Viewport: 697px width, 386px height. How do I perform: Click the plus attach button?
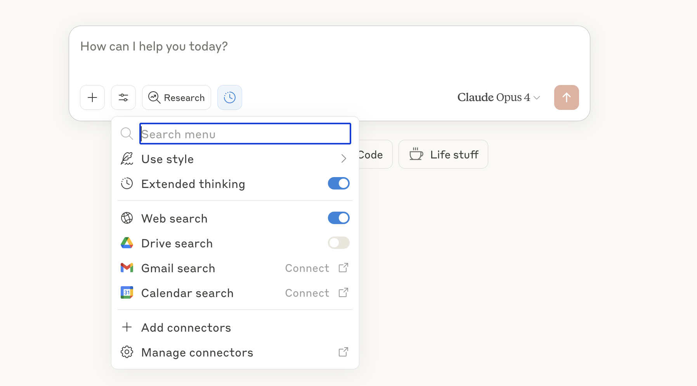92,97
